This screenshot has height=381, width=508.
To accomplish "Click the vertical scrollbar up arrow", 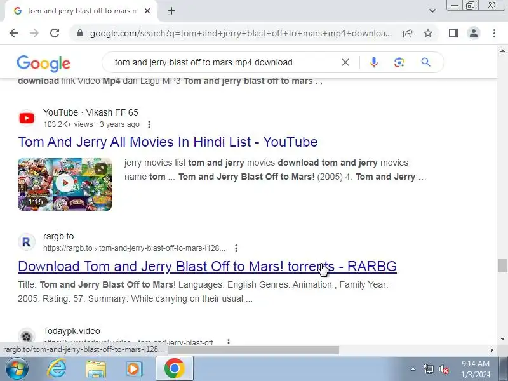I will click(502, 51).
